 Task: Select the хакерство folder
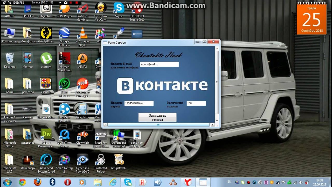(28, 136)
